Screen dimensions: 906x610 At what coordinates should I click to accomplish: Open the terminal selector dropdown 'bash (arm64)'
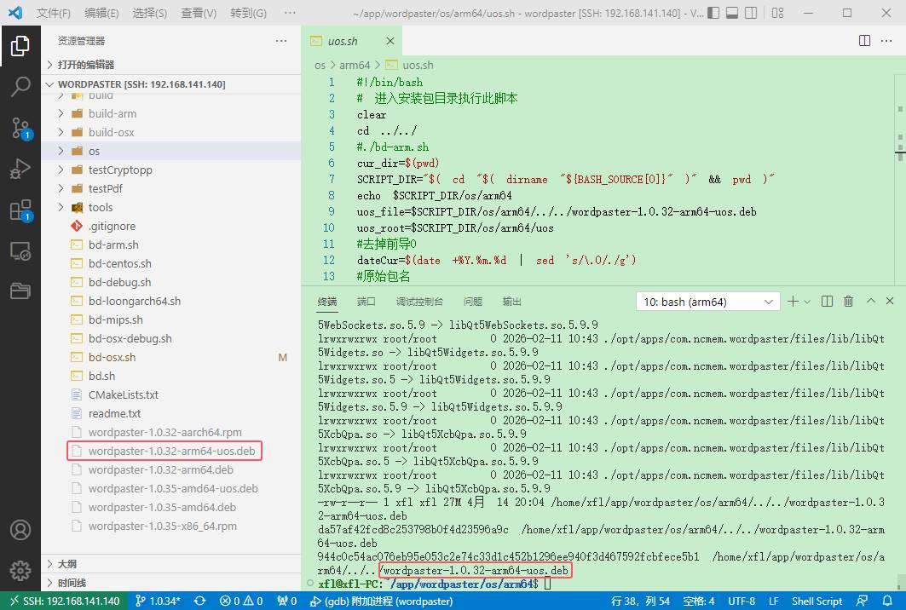point(707,302)
